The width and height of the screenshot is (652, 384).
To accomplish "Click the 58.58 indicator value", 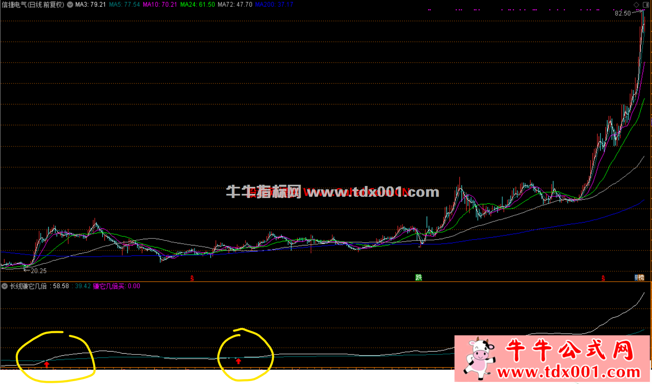I will pos(61,286).
